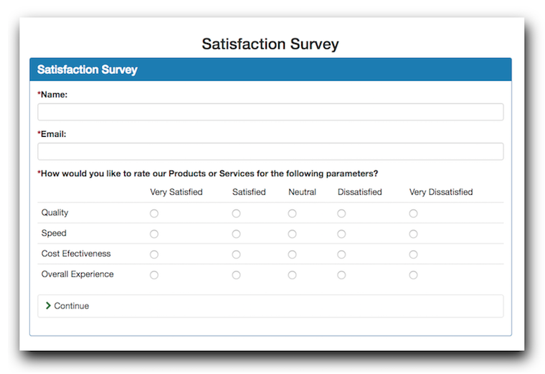Select Very Dissatisfied for Quality
Image resolution: width=545 pixels, height=374 pixels.
click(413, 214)
